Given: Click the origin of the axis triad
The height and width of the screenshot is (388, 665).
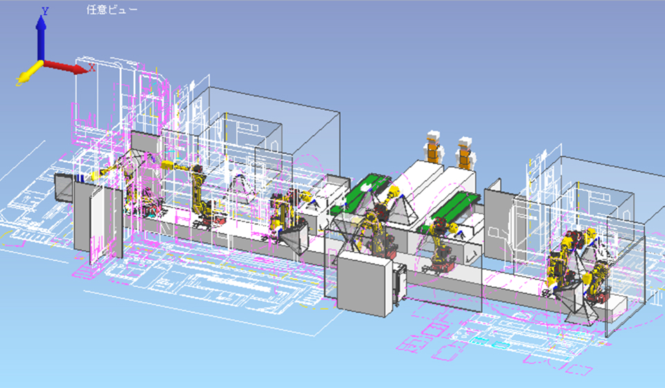Looking at the screenshot, I should click(41, 63).
